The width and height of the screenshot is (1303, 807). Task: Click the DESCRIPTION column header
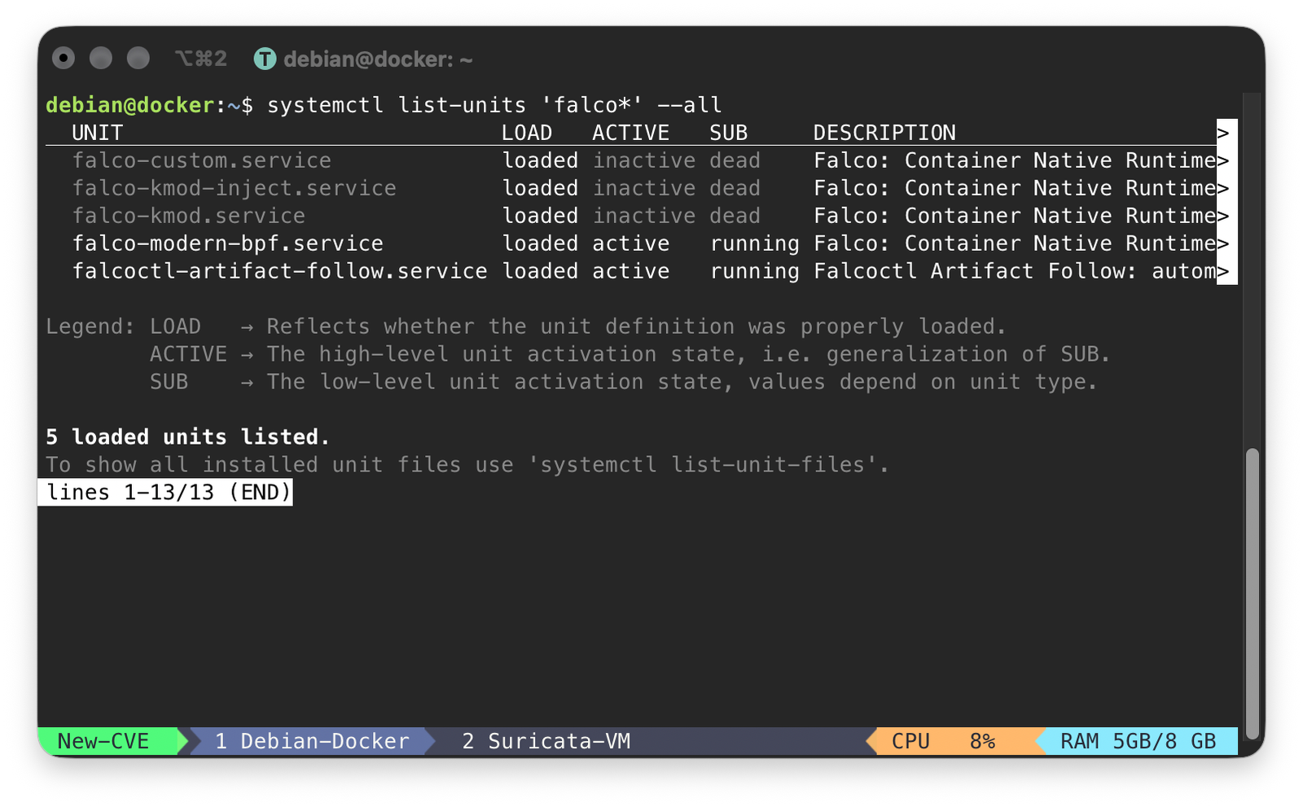tap(884, 133)
